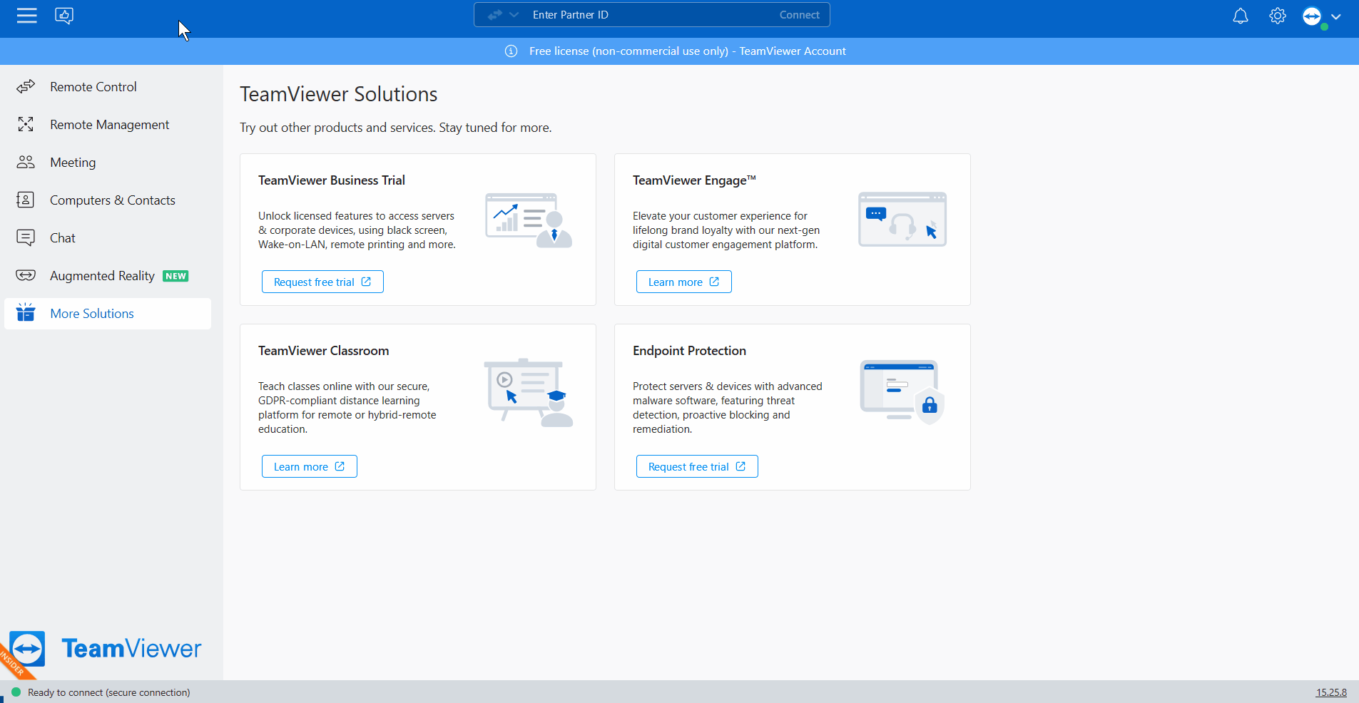1359x703 pixels.
Task: Open Learn more for TeamViewer Engage
Action: point(683,281)
